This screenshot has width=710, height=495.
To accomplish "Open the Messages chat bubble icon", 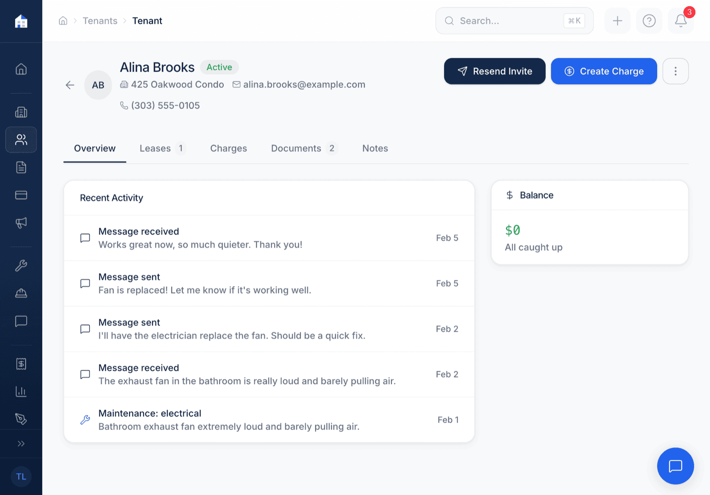I will pos(21,321).
